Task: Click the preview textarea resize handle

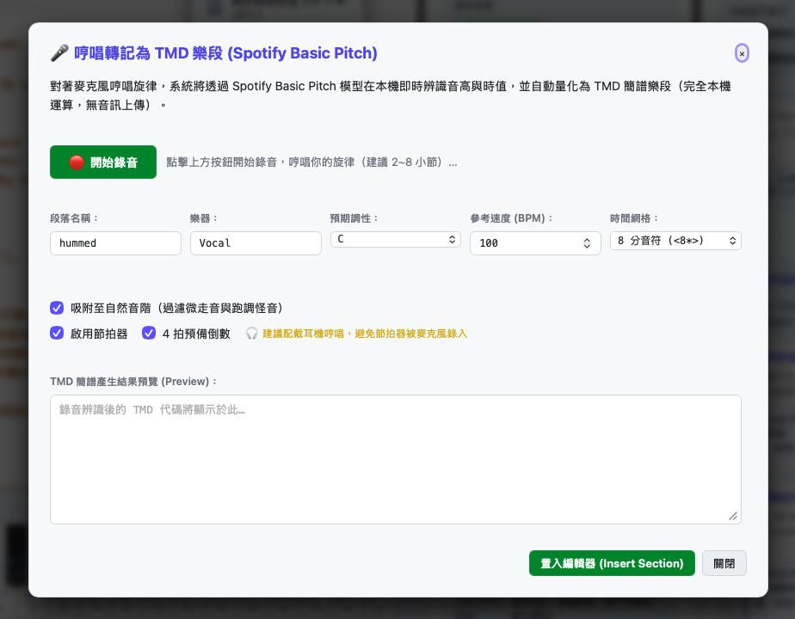Action: pyautogui.click(x=733, y=516)
